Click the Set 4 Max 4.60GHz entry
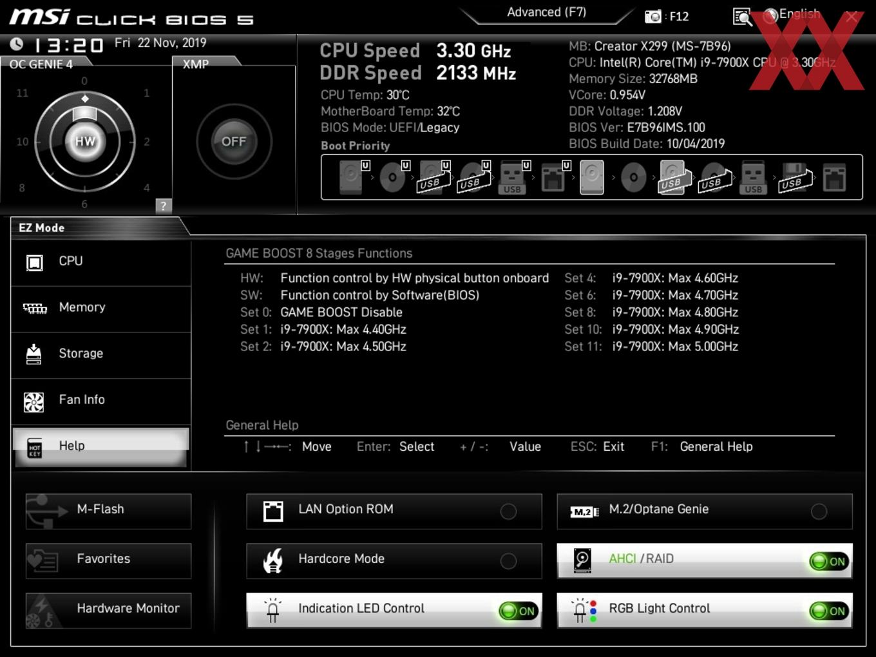This screenshot has height=657, width=876. click(651, 278)
